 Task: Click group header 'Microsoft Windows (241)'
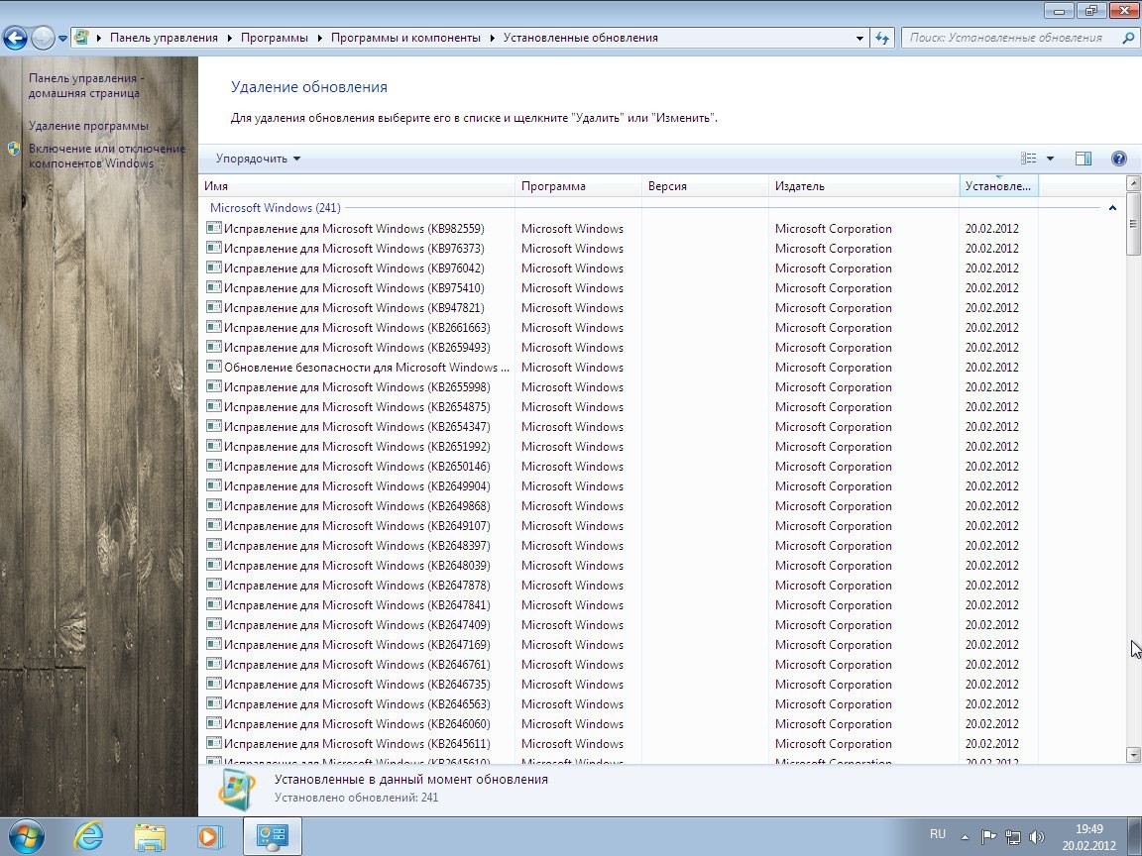(276, 208)
